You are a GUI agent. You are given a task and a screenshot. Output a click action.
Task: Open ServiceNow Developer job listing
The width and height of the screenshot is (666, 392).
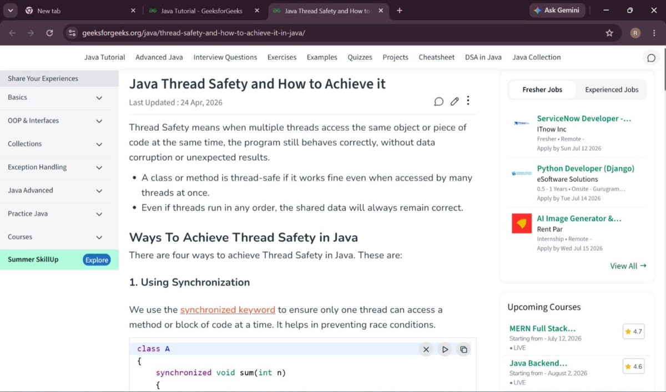584,119
